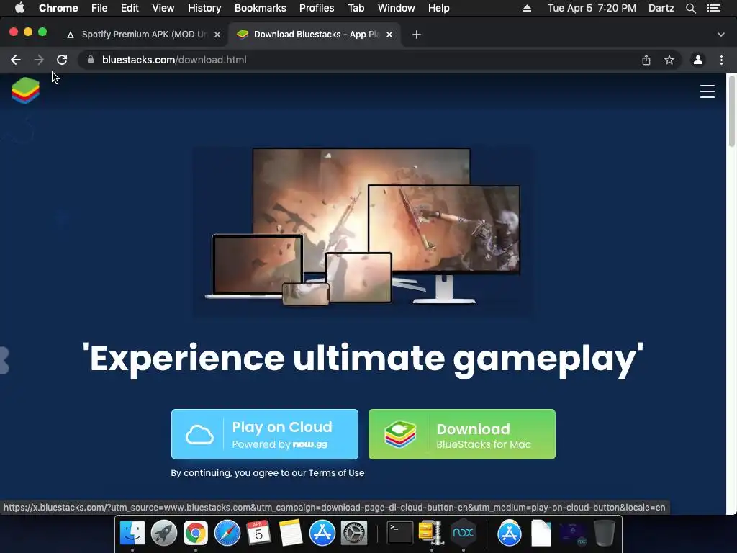Open Chrome profile avatar menu
The width and height of the screenshot is (737, 553).
[x=698, y=60]
